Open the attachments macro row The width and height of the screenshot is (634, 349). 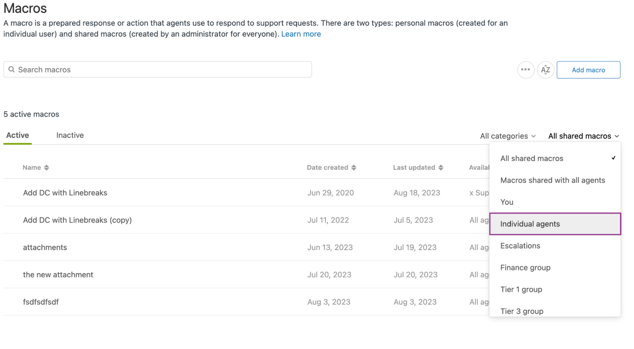(x=45, y=248)
